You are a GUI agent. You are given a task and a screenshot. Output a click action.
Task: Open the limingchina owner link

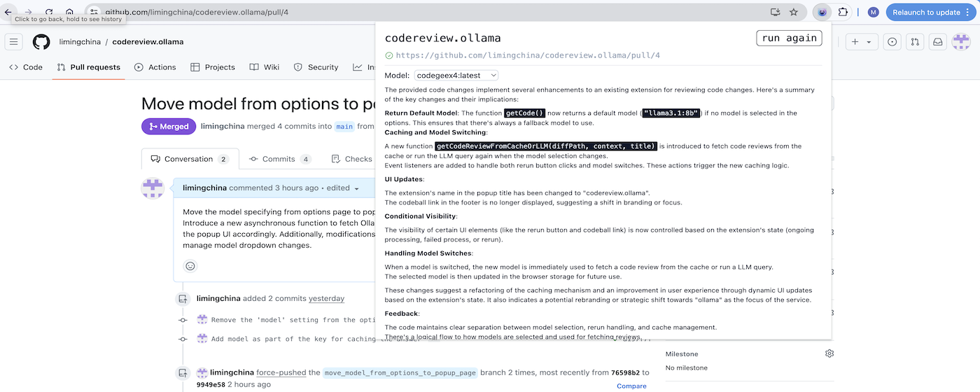(78, 42)
